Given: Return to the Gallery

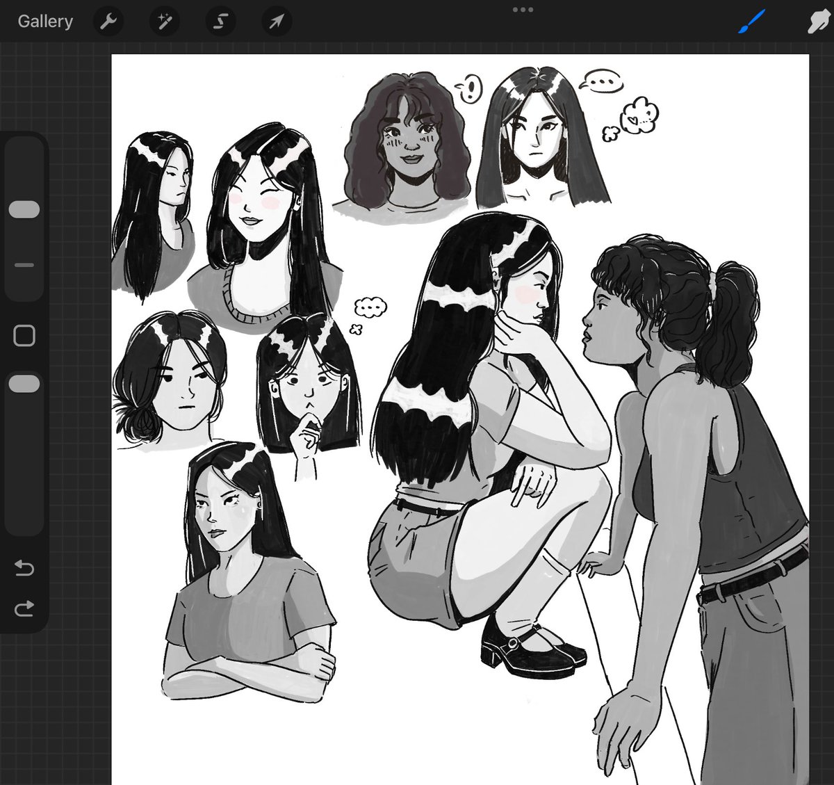Looking at the screenshot, I should tap(45, 22).
